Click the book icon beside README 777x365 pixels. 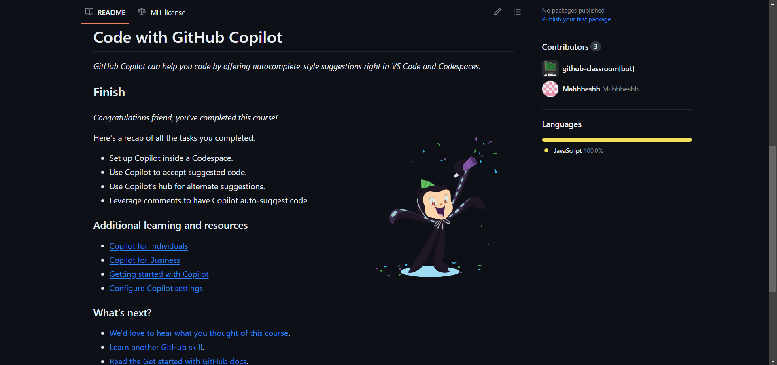point(89,12)
